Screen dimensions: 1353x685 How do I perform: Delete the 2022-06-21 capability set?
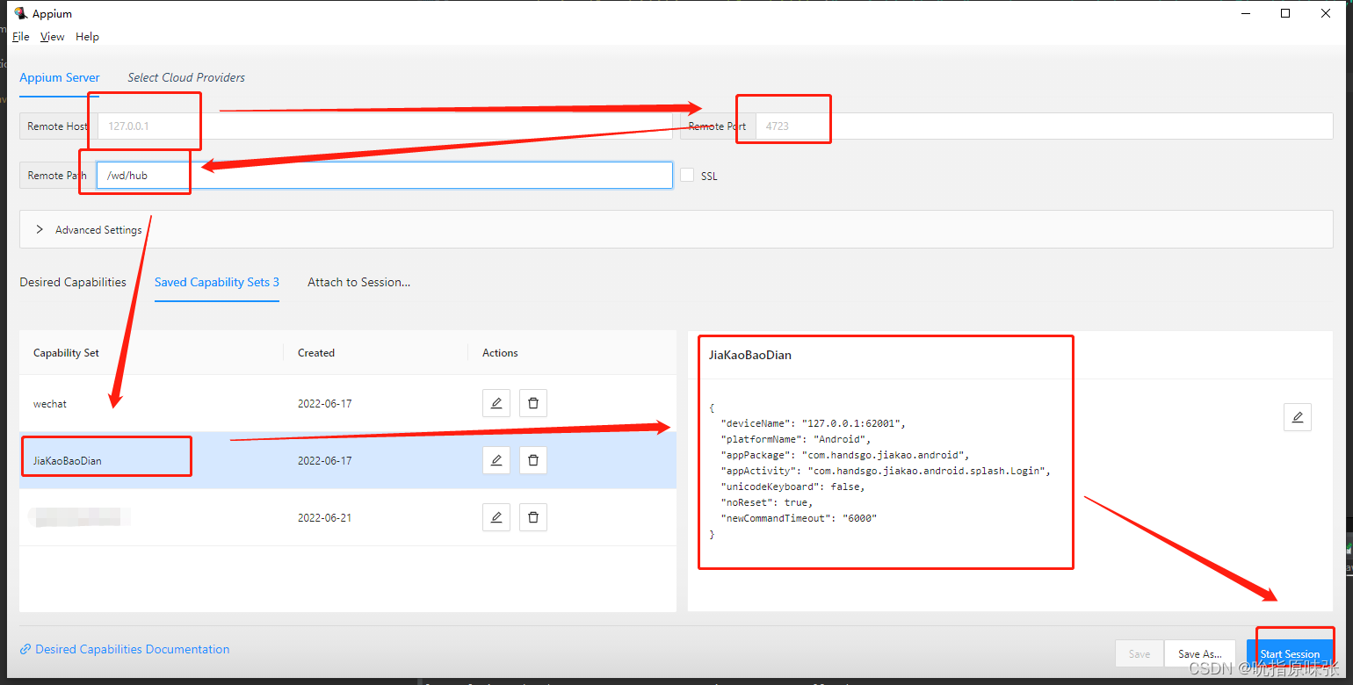click(533, 517)
